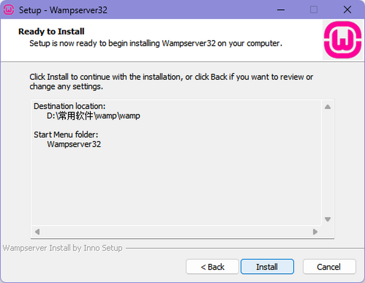Click the vertical scrollbar track in the summary
The height and width of the screenshot is (283, 365).
pos(328,163)
